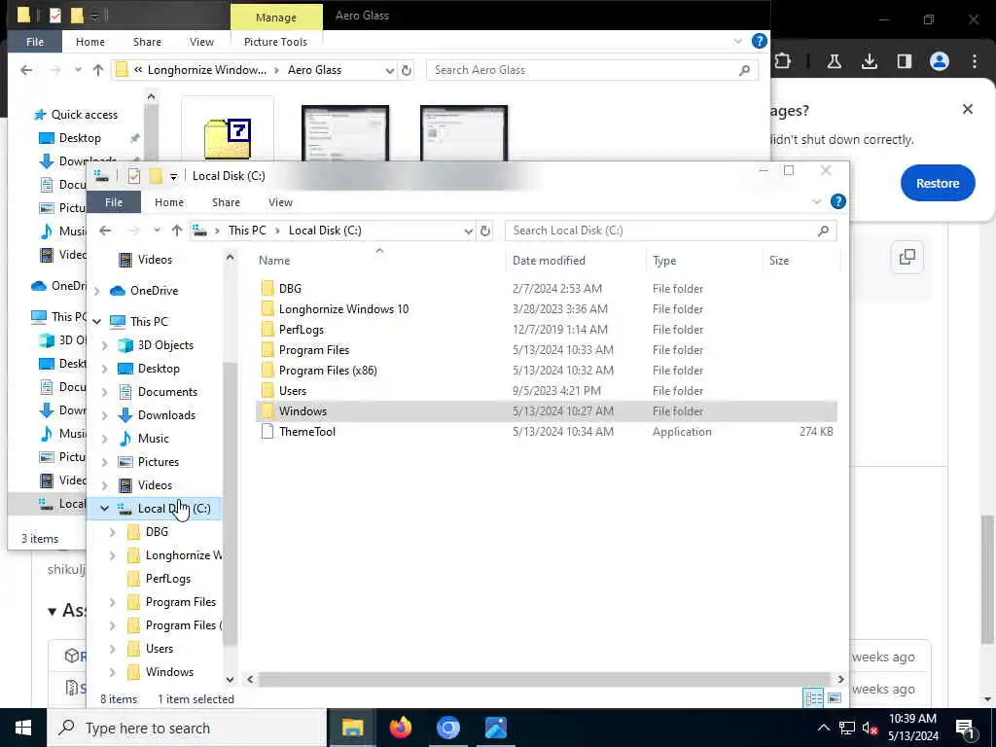This screenshot has height=747, width=996.
Task: Switch to details view icon in status bar
Action: (x=813, y=698)
